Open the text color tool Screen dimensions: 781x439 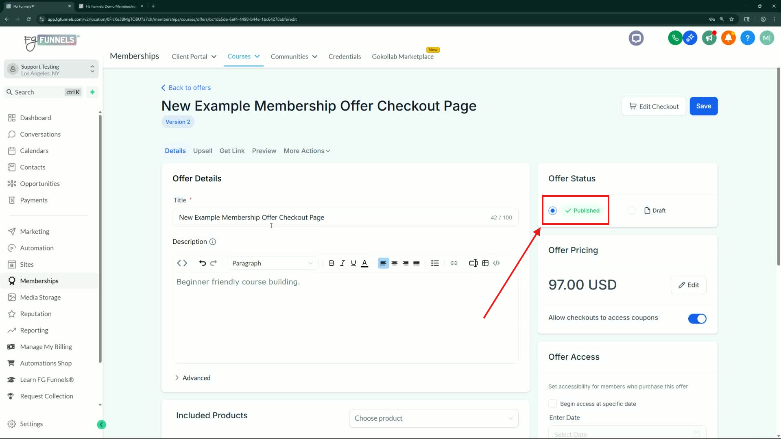(x=364, y=263)
